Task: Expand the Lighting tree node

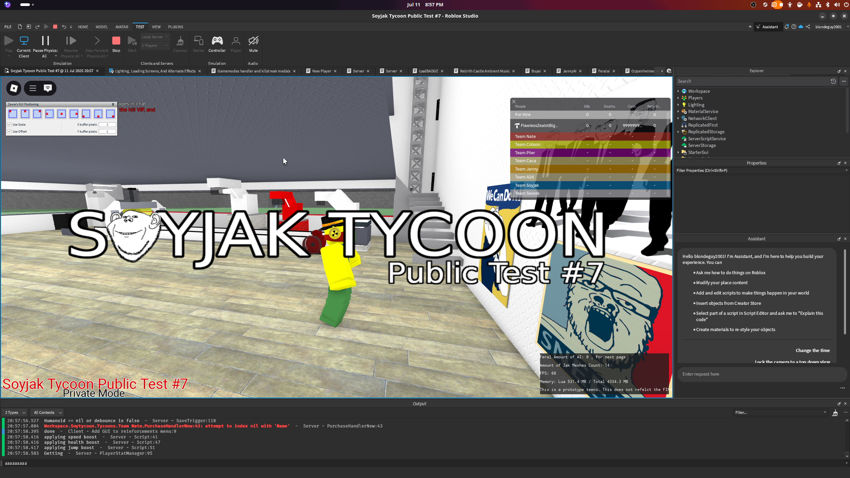Action: coord(678,105)
